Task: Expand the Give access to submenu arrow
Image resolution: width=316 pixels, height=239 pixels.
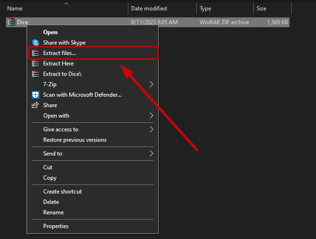Action: [152, 129]
